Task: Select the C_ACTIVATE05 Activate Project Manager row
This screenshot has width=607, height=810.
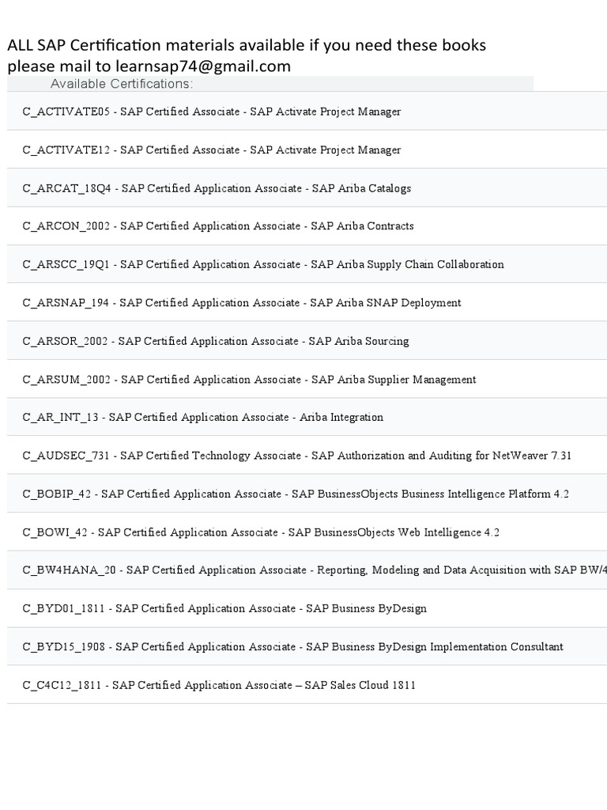Action: tap(212, 112)
